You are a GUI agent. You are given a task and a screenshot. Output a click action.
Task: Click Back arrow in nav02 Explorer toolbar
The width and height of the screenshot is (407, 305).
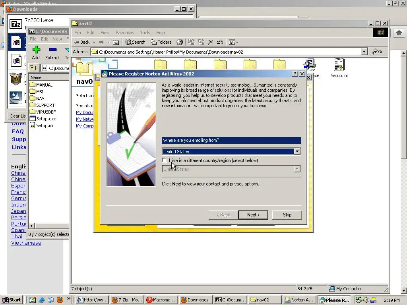pos(82,42)
